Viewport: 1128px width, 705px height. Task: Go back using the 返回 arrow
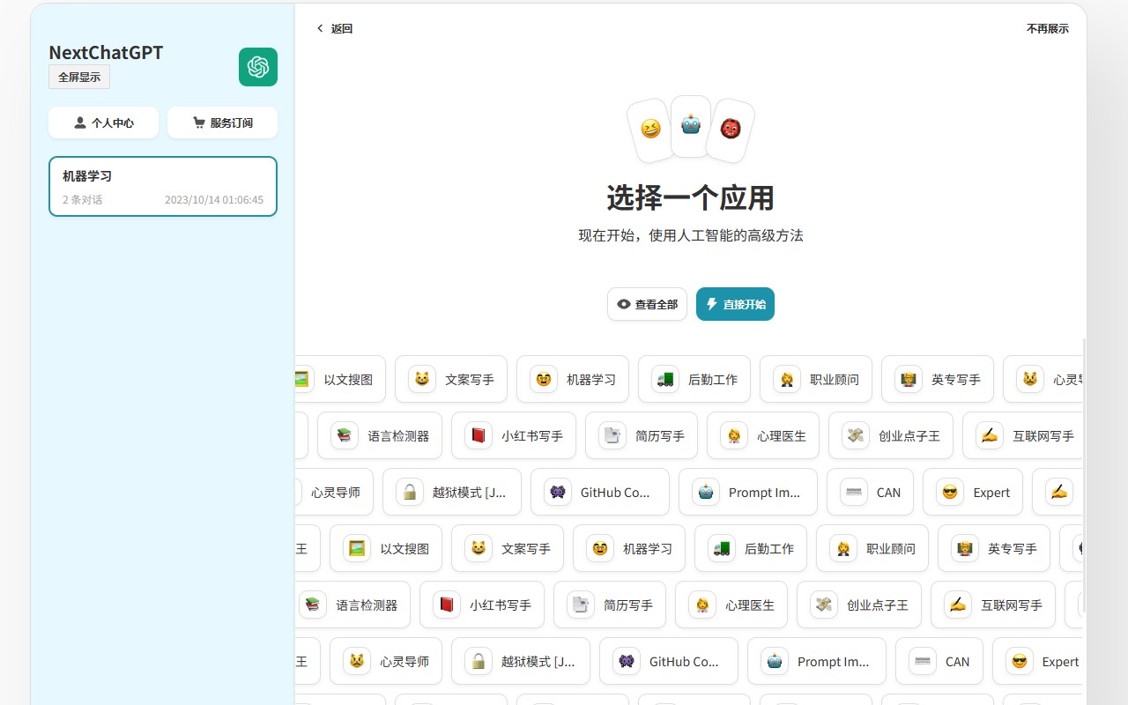pos(334,28)
